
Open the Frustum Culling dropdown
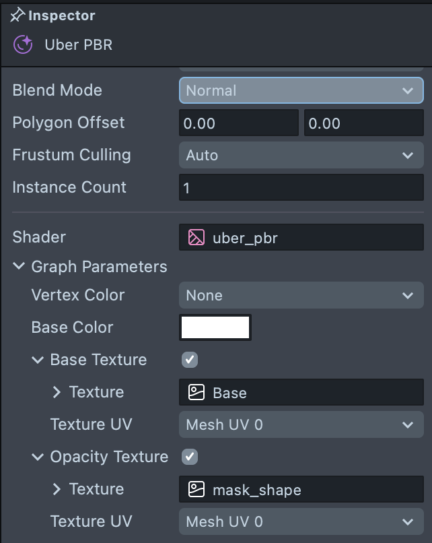click(301, 155)
